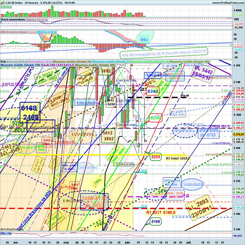
Task: Select the 'R1 2017 5186.9' label
Action: coord(161,212)
